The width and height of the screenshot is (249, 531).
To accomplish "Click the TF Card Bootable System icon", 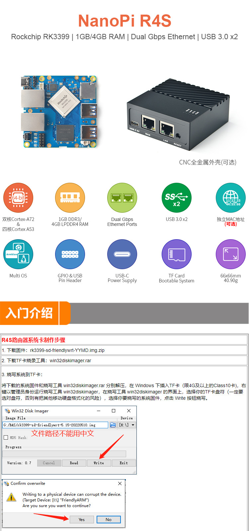I will click(x=176, y=254).
